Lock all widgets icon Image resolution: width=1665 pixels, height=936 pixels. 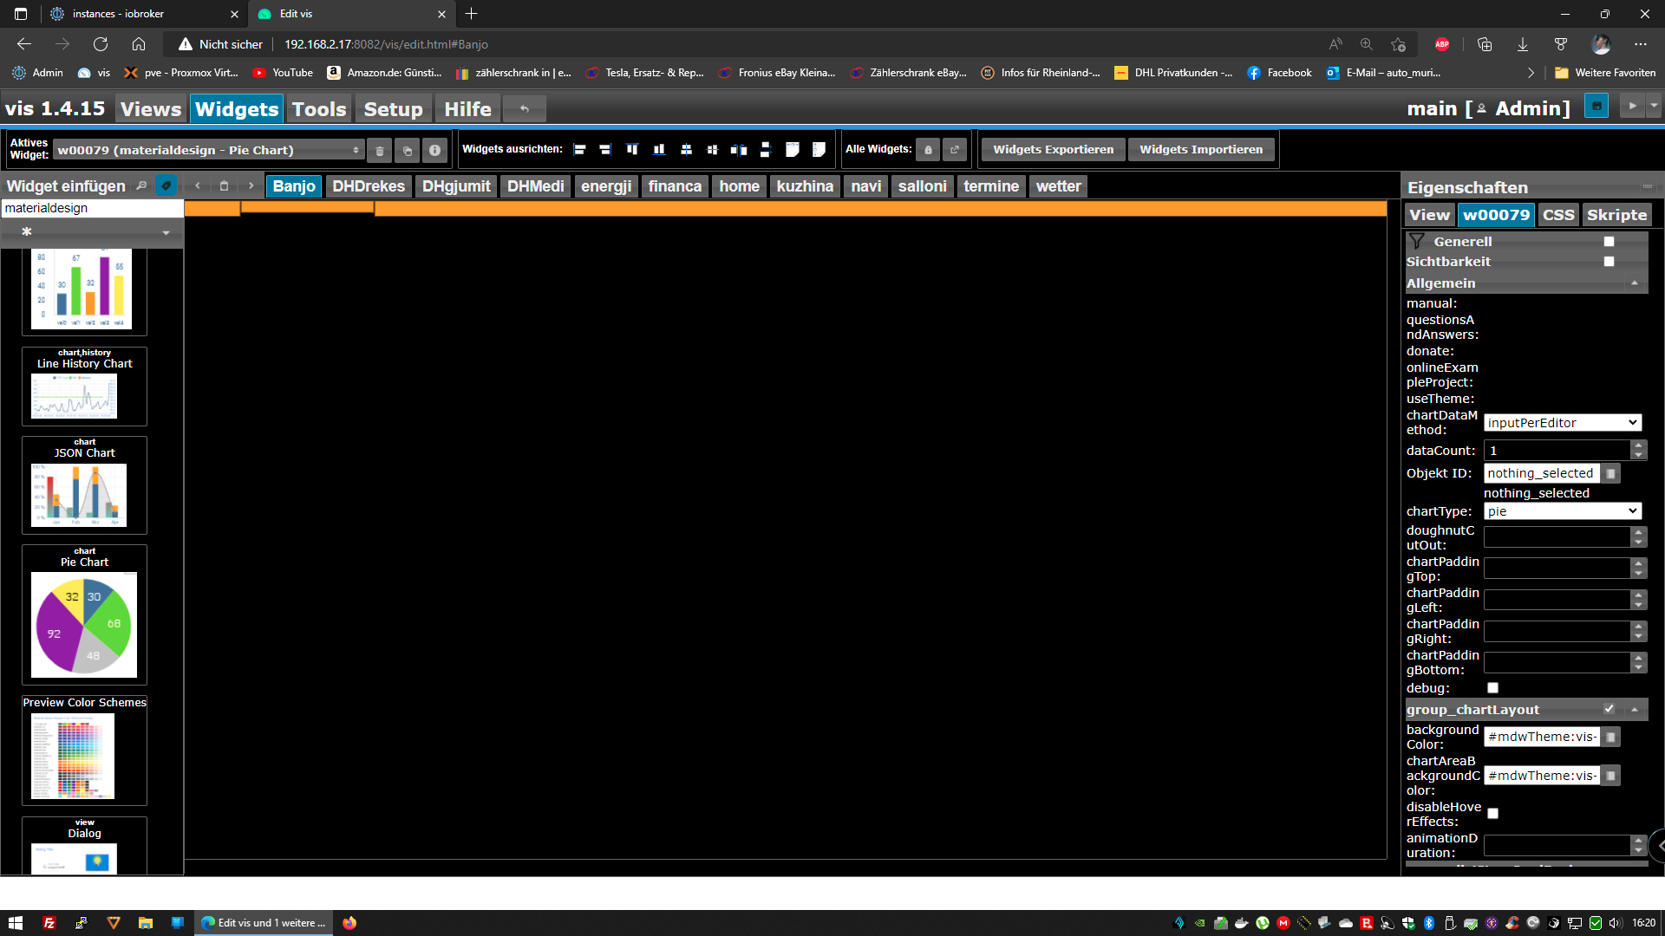tap(928, 150)
